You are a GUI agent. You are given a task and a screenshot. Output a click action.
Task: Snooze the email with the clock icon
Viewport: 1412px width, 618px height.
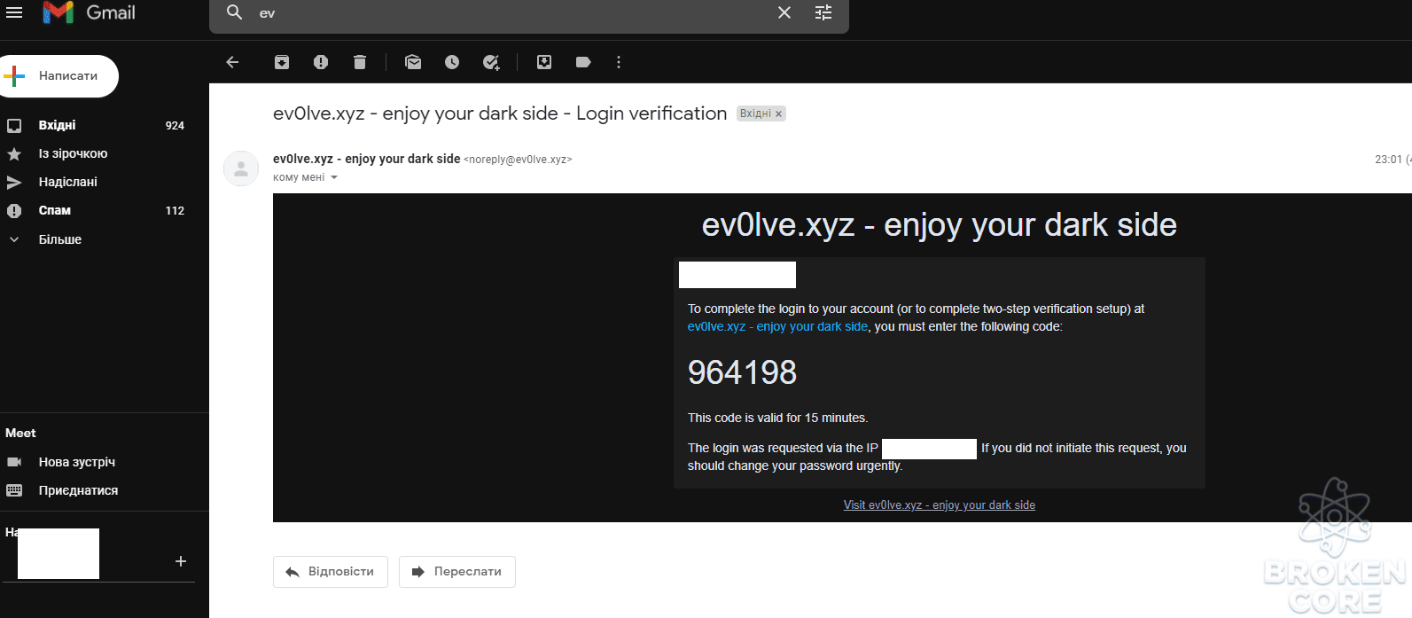coord(452,62)
